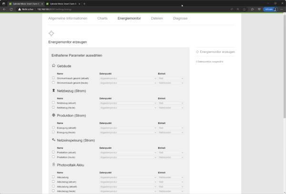Image resolution: width=286 pixels, height=194 pixels.
Task: Close the second Splendid Minds browser tab
Action: pos(79,4)
